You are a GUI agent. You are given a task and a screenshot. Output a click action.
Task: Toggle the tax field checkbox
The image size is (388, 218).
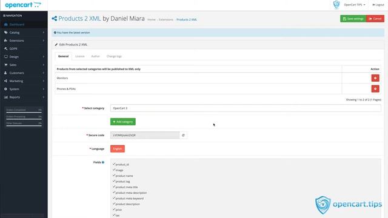(114, 215)
